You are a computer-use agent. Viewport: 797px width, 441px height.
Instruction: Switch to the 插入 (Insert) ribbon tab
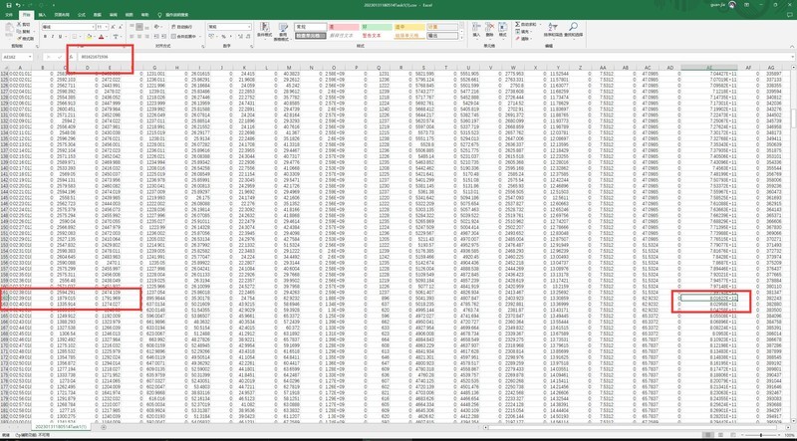click(x=42, y=15)
